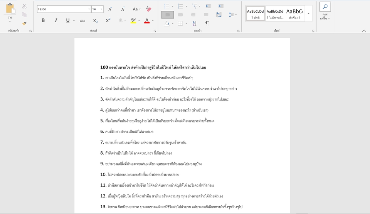Apply the yellow text highlight color
The image size is (370, 214).
[x=133, y=21]
